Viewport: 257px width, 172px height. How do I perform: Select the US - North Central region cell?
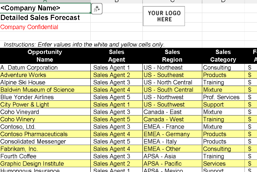[x=172, y=82]
